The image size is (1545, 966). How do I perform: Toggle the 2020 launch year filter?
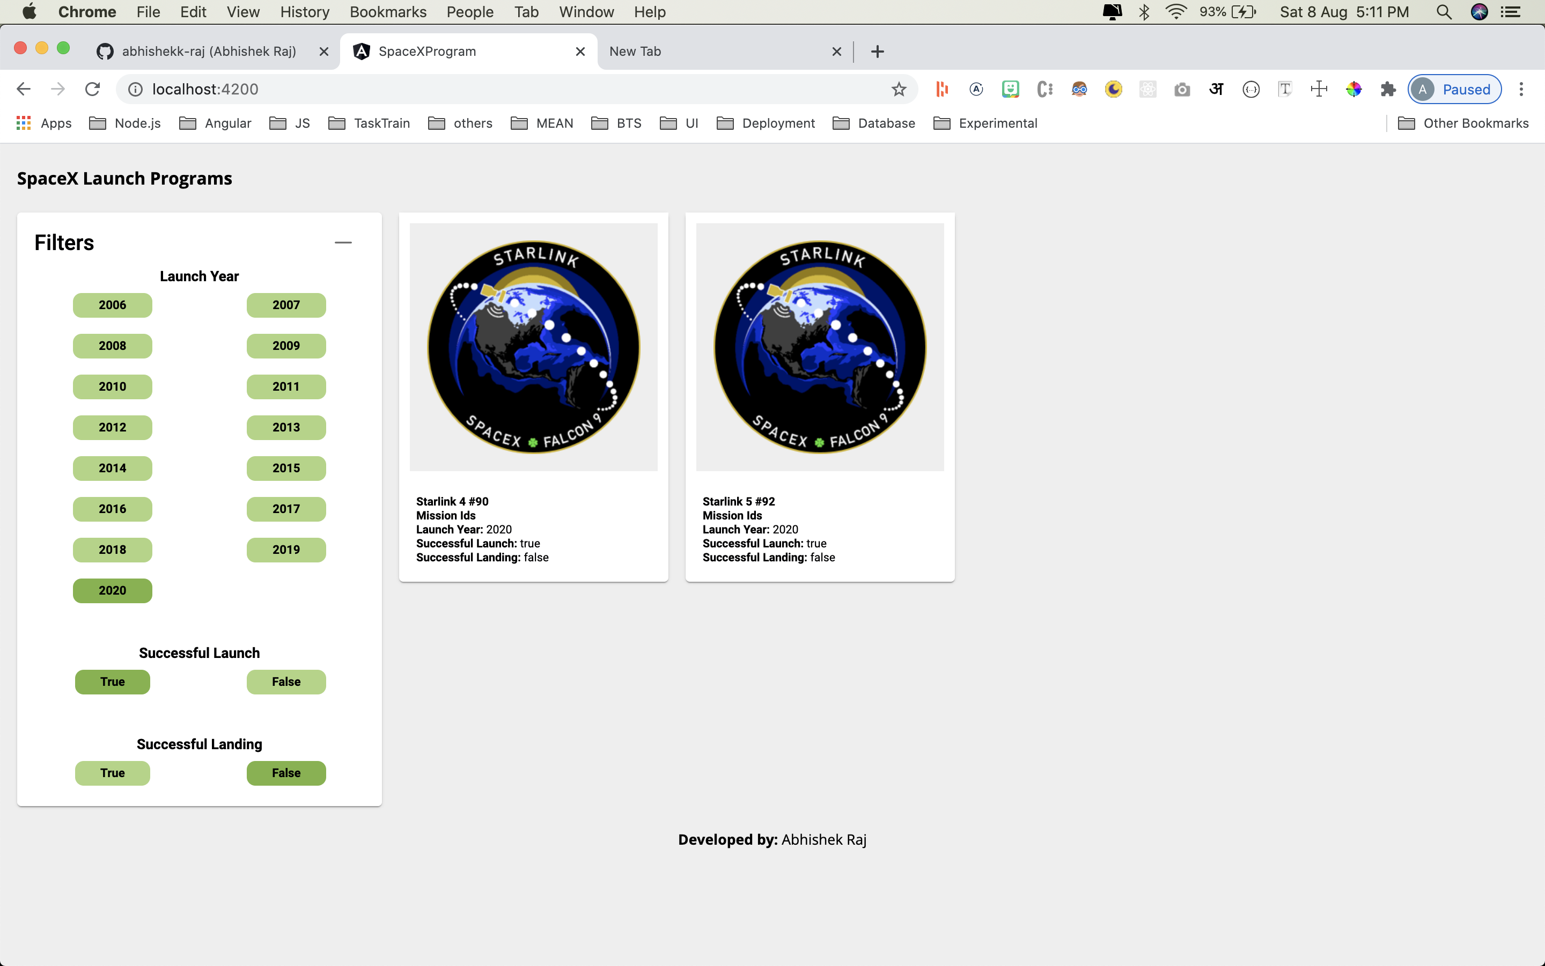[x=112, y=590]
